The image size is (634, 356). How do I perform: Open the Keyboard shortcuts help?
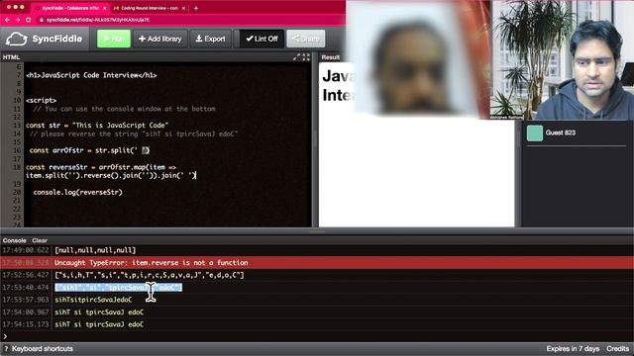[42, 349]
